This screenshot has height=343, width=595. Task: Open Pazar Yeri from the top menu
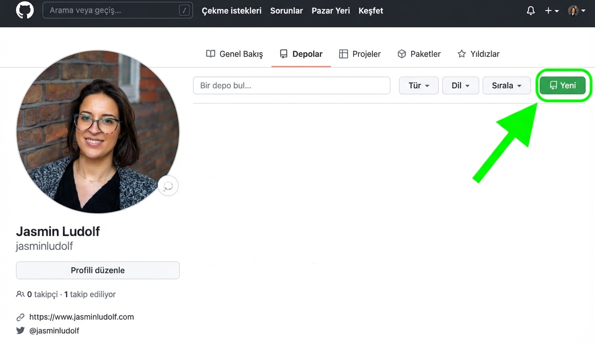tap(330, 10)
